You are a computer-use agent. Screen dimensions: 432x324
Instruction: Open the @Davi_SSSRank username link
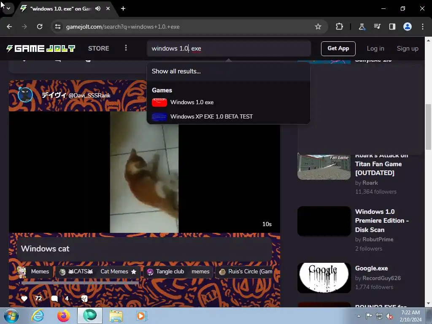(89, 96)
